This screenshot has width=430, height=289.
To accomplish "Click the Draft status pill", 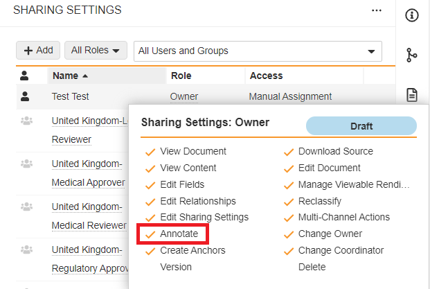I will click(361, 126).
